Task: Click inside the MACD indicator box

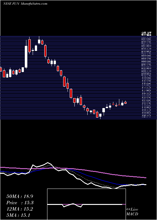Action: click(x=86, y=204)
